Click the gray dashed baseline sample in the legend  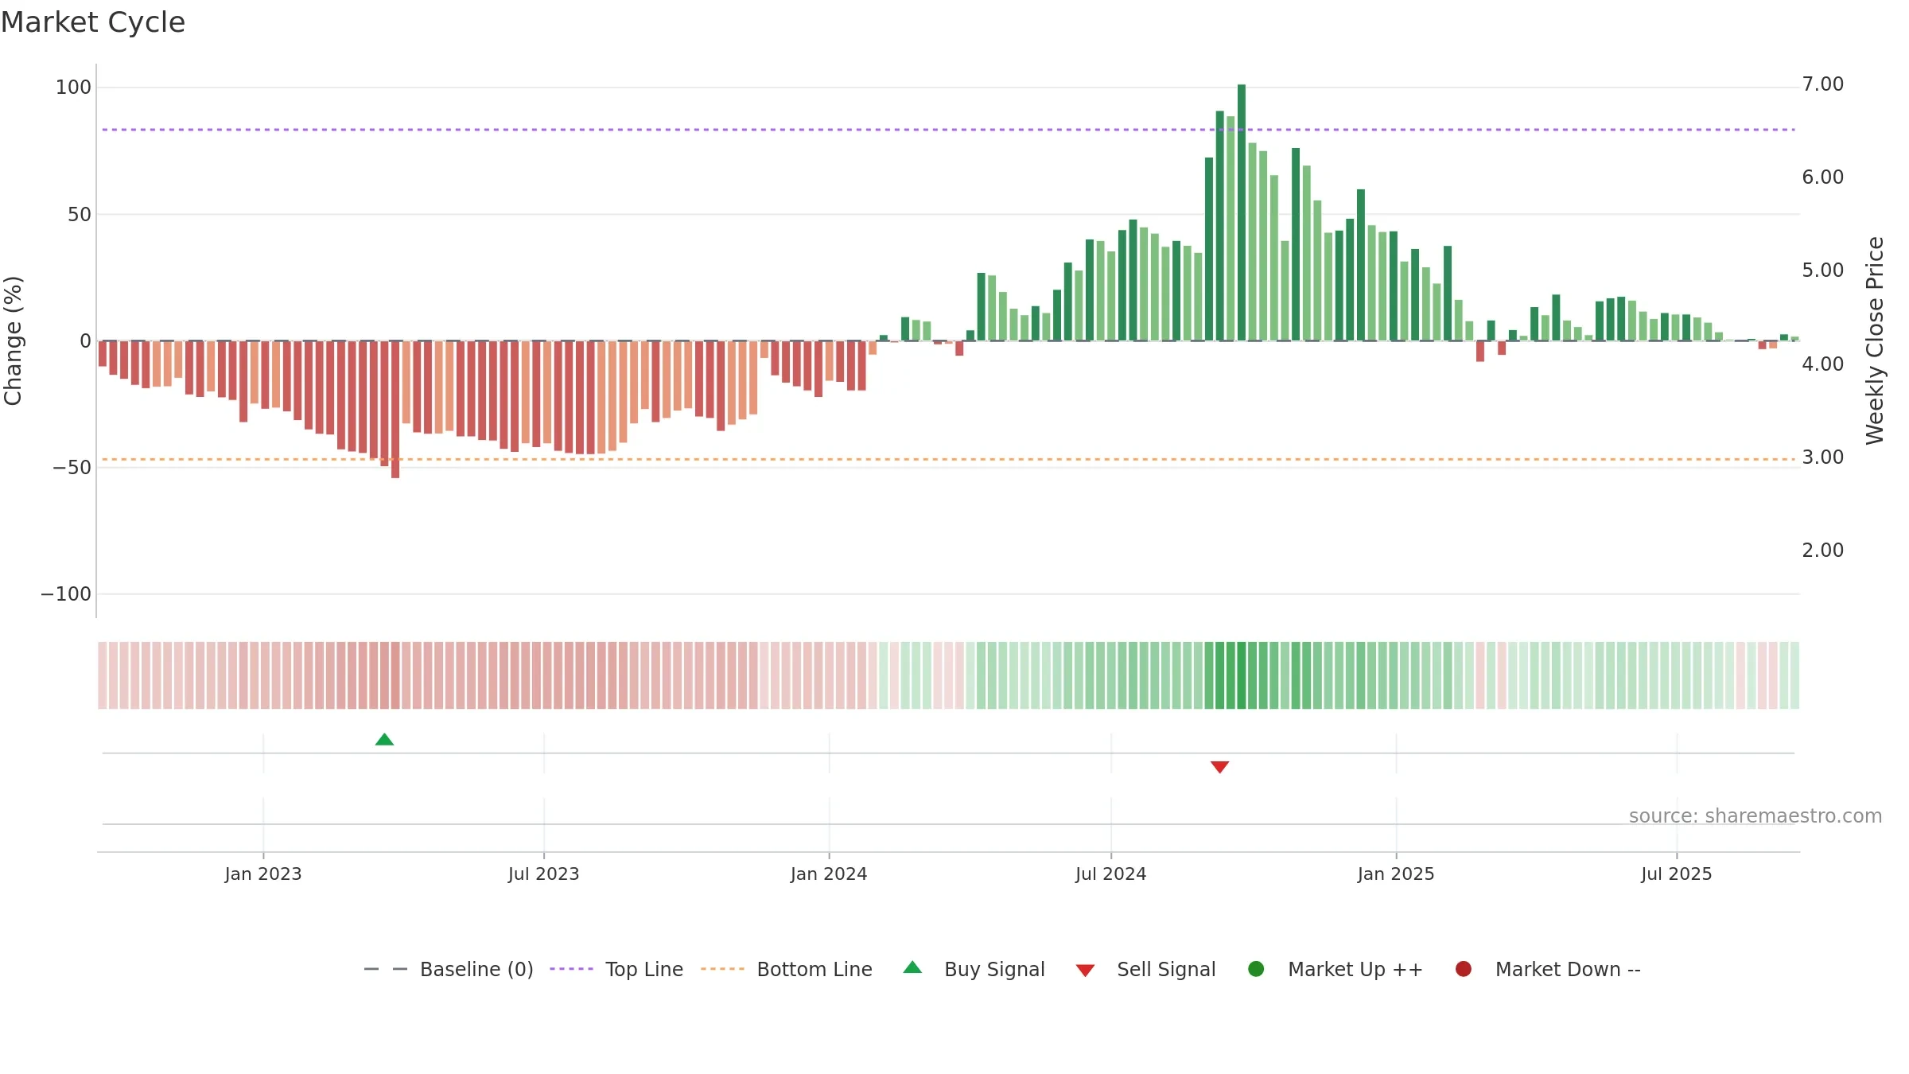pyautogui.click(x=385, y=969)
